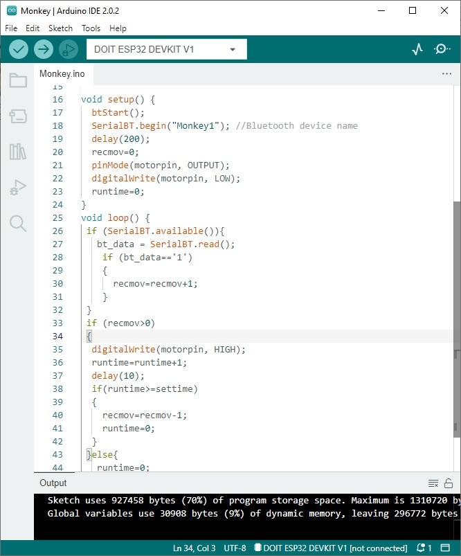461x556 pixels.
Task: Open the Serial Monitor
Action: pos(442,49)
